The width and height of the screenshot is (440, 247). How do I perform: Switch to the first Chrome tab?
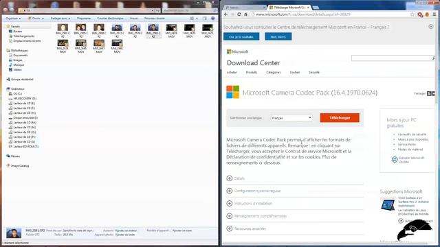[x=244, y=8]
